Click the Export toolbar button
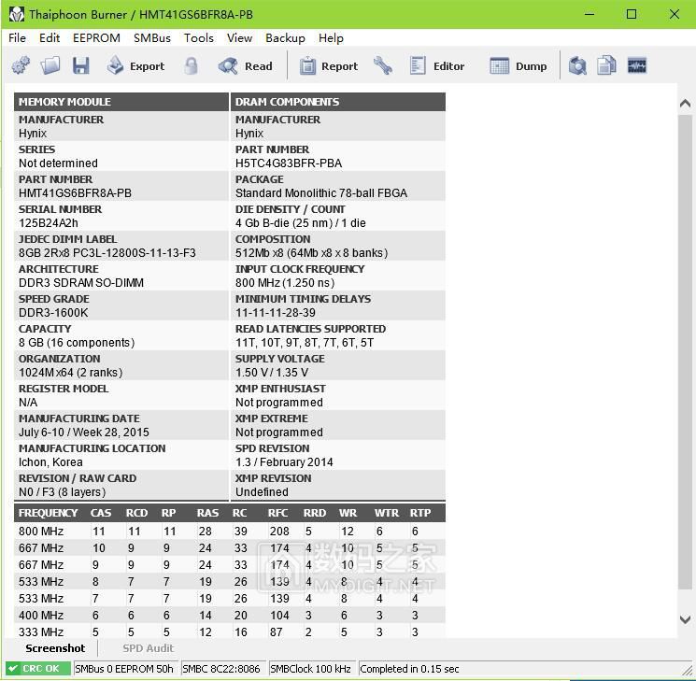This screenshot has width=696, height=681. pos(135,65)
